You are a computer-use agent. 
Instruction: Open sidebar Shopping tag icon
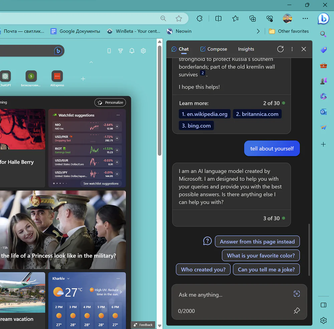coord(323,50)
